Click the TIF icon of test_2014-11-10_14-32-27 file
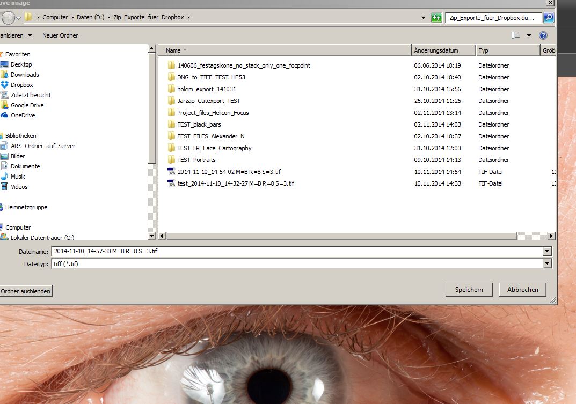 coord(172,183)
